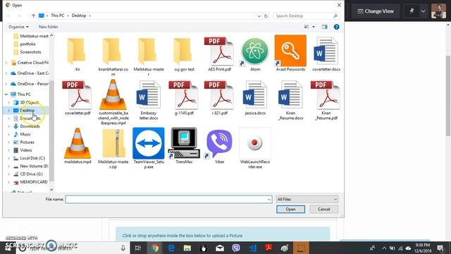This screenshot has width=451, height=254.
Task: Click New folder in toolbar
Action: pyautogui.click(x=49, y=27)
